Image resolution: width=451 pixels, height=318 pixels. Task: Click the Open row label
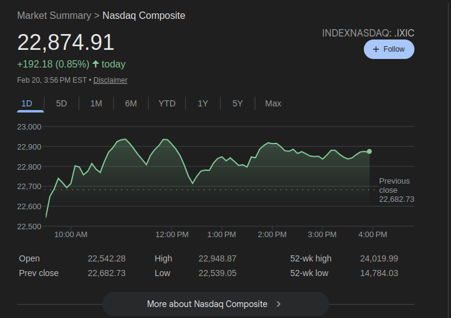click(29, 258)
